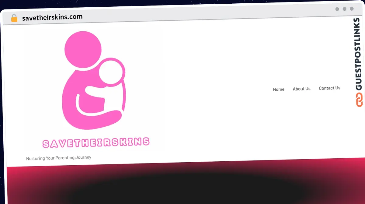The image size is (365, 204).
Task: Go to the About Us page
Action: 301,89
